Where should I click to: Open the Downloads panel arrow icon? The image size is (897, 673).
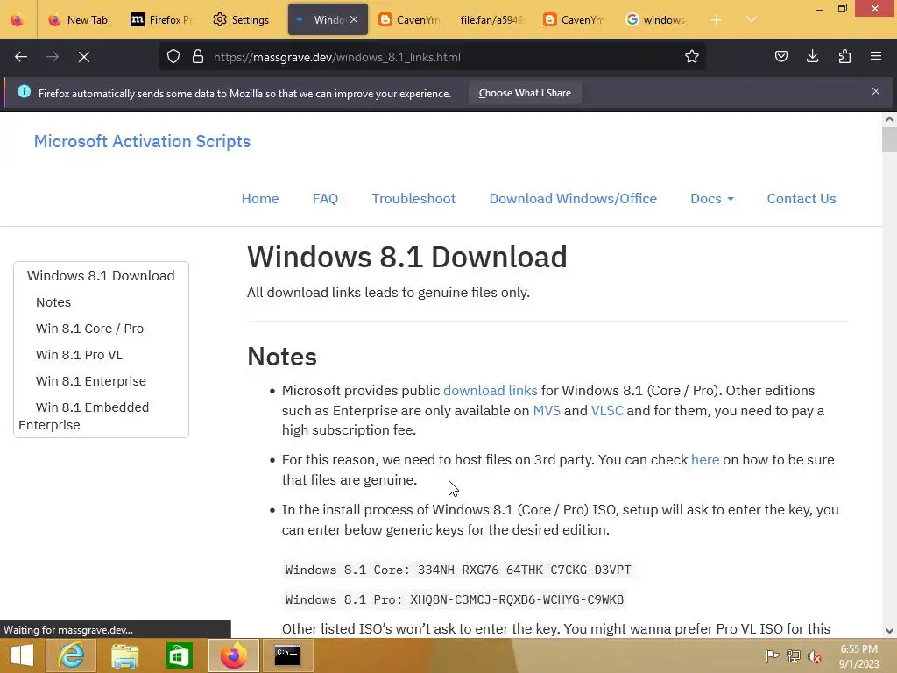pyautogui.click(x=812, y=57)
